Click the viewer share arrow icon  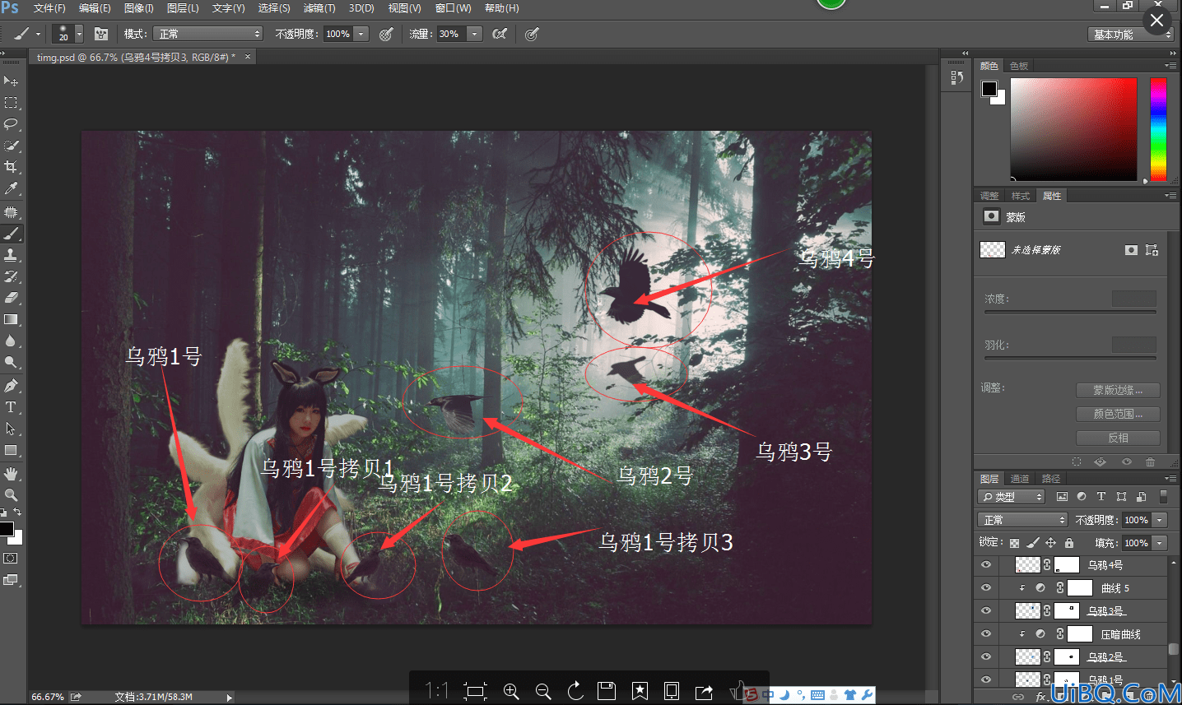point(704,691)
